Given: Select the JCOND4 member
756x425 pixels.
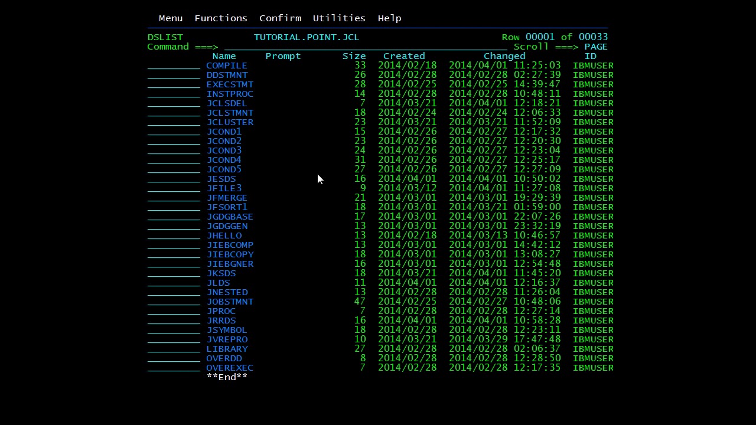Looking at the screenshot, I should [x=224, y=160].
